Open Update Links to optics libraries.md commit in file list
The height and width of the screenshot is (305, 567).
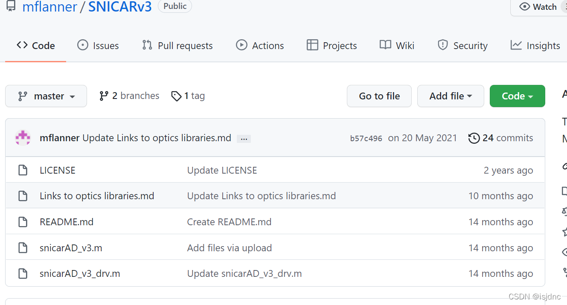click(x=262, y=196)
